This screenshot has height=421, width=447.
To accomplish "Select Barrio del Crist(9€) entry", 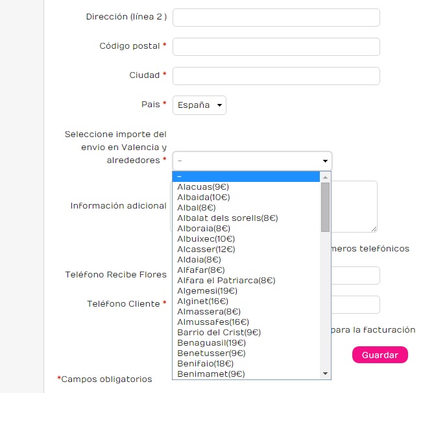I will coord(219,333).
